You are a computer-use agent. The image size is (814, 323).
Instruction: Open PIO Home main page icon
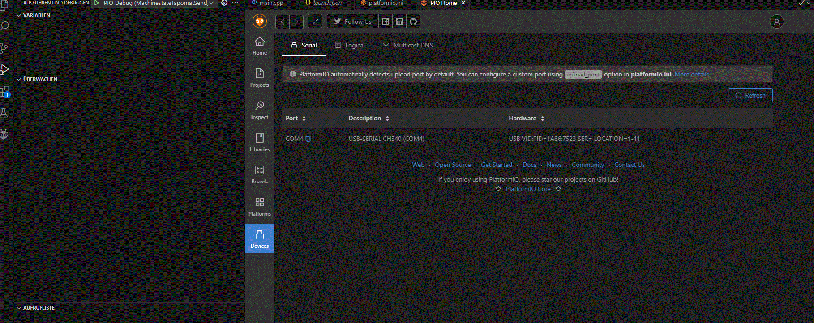(x=260, y=46)
